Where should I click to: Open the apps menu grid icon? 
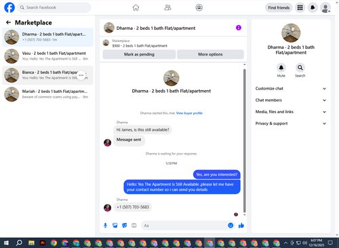tap(300, 7)
